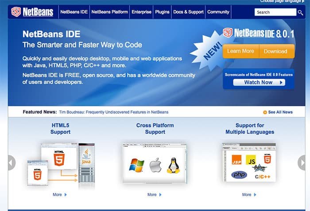Open the HTML5 Support illustration
This screenshot has height=211, width=310.
[61, 165]
